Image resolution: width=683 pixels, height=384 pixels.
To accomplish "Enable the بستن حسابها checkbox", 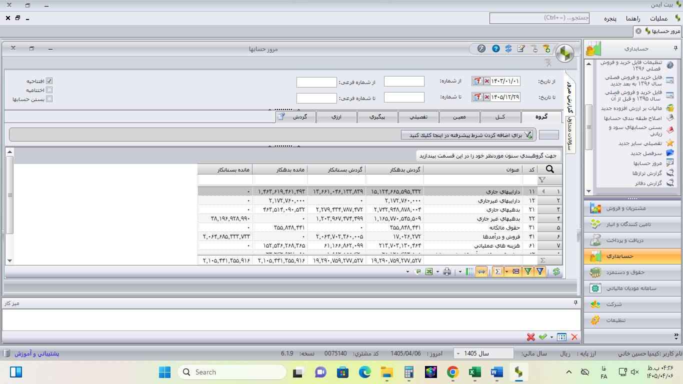I will [x=49, y=99].
